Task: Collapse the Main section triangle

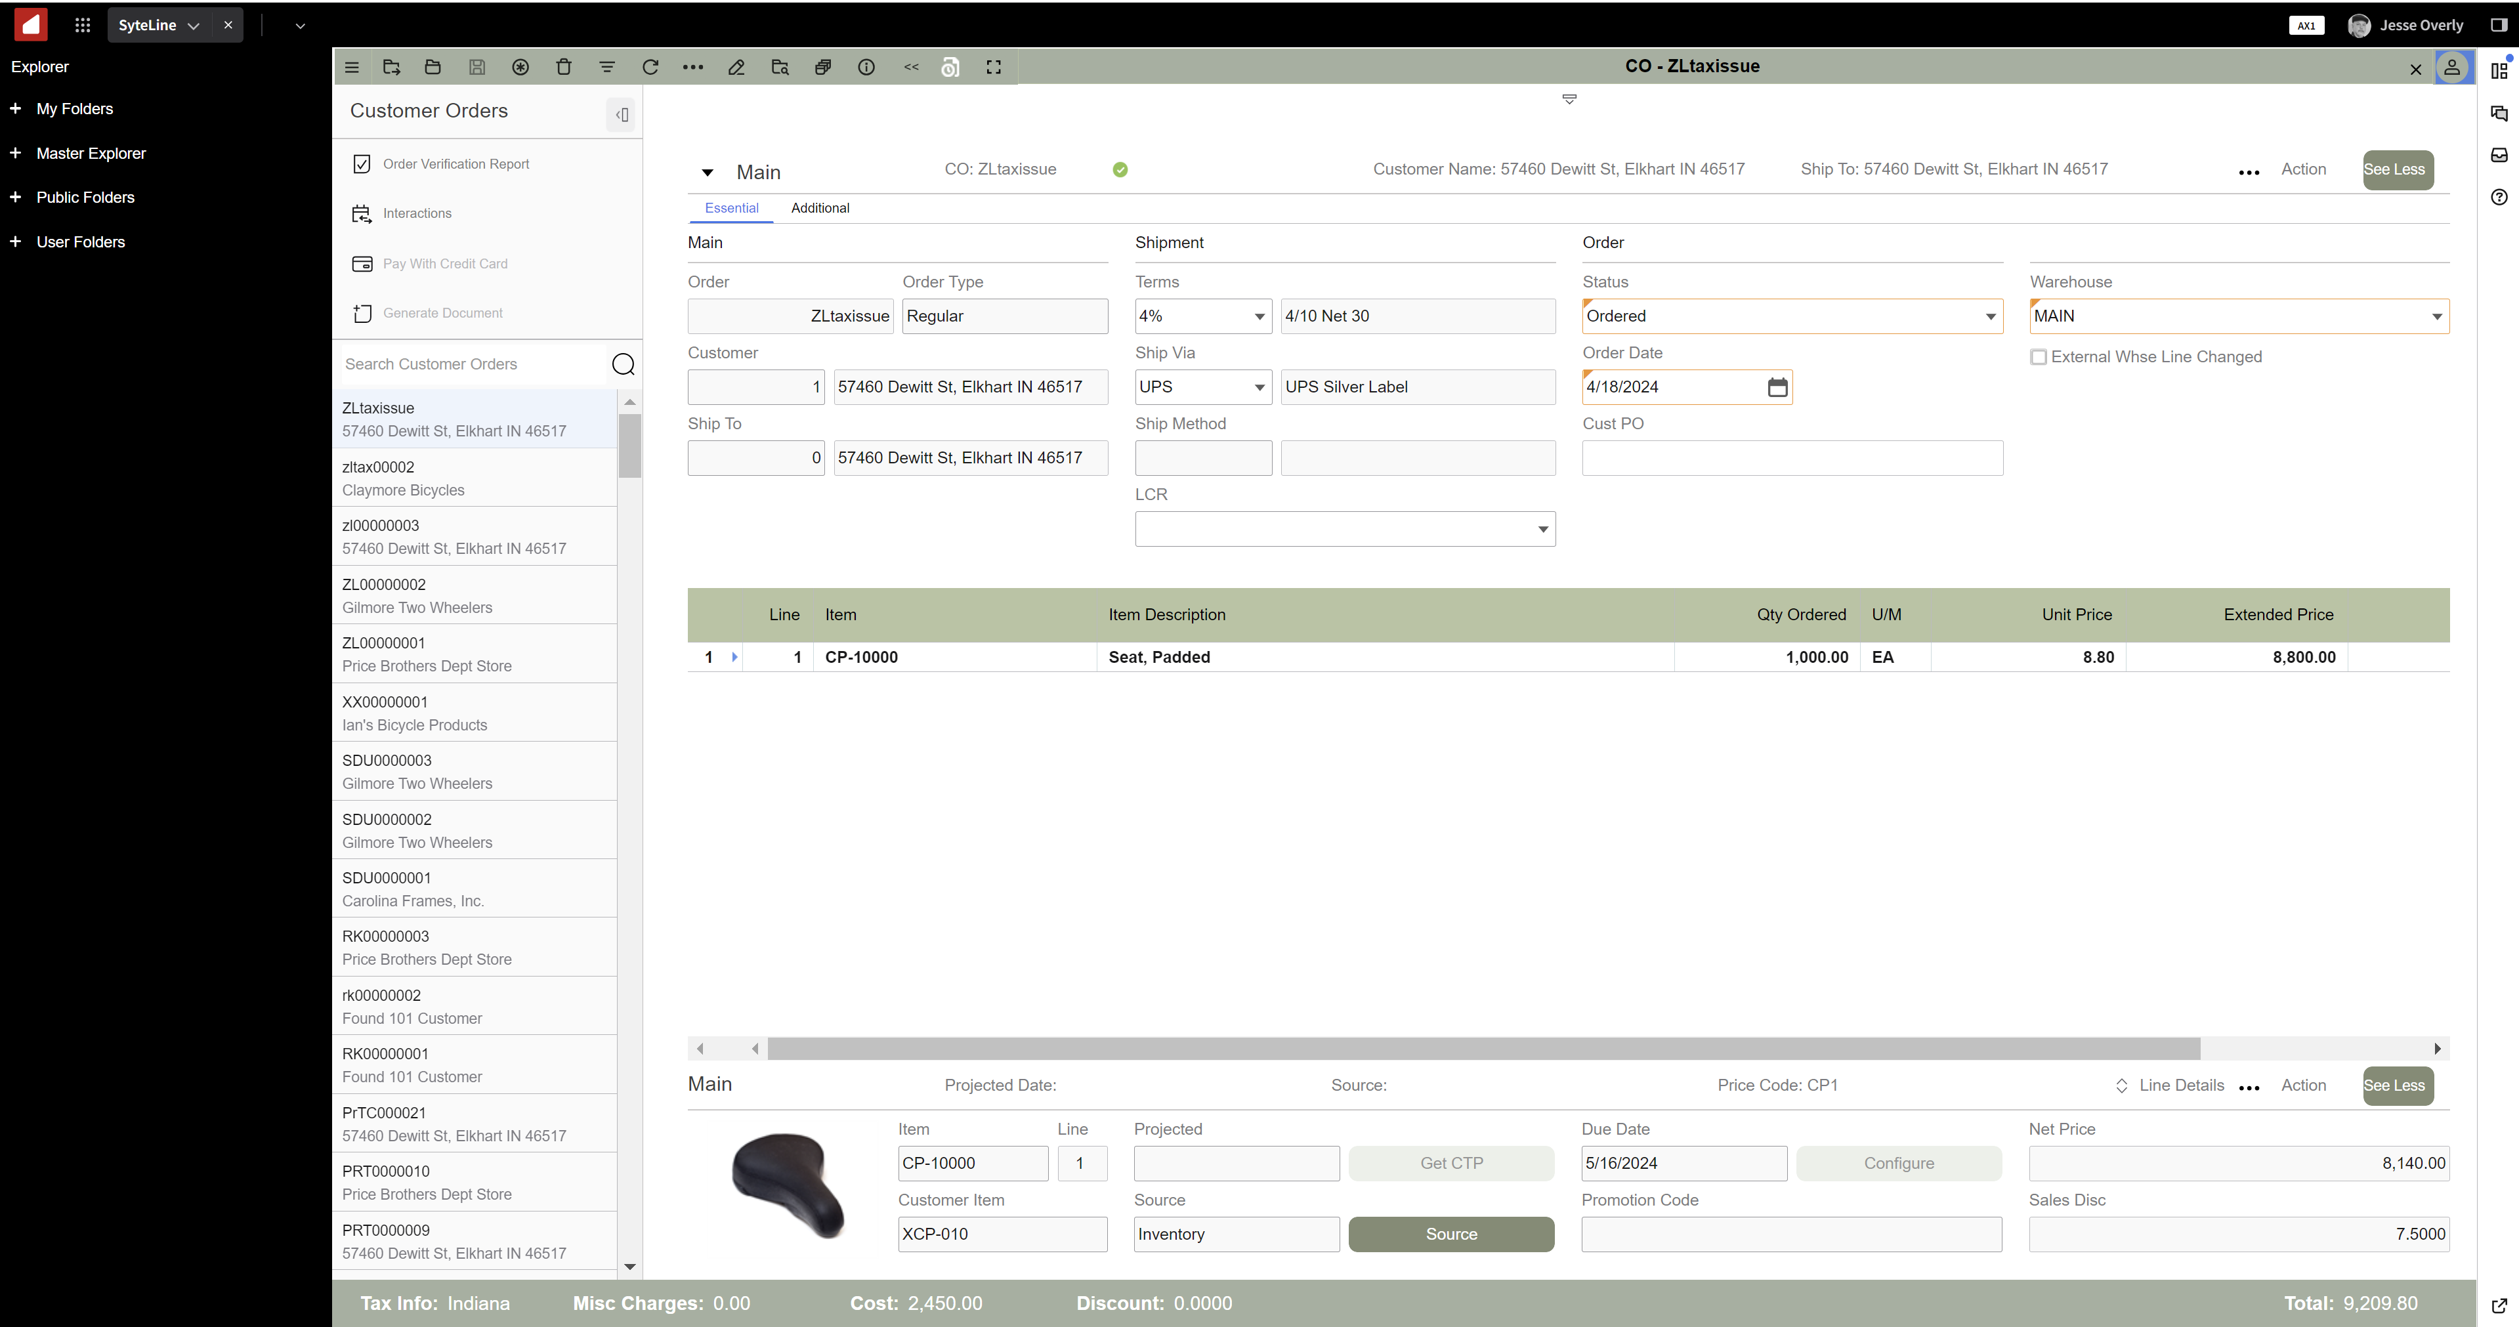Action: coord(707,173)
